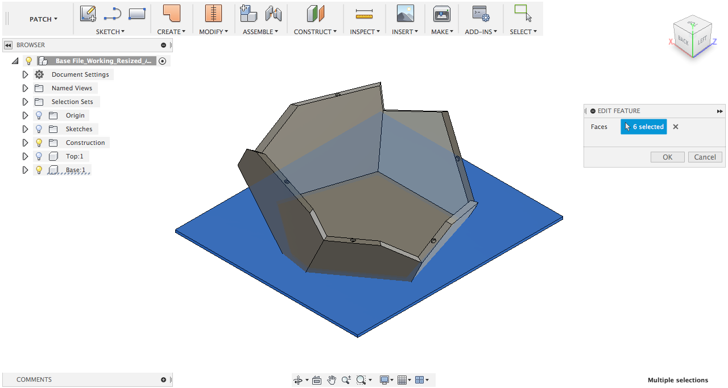Click the Make 3D print icon
The width and height of the screenshot is (728, 388).
[442, 14]
